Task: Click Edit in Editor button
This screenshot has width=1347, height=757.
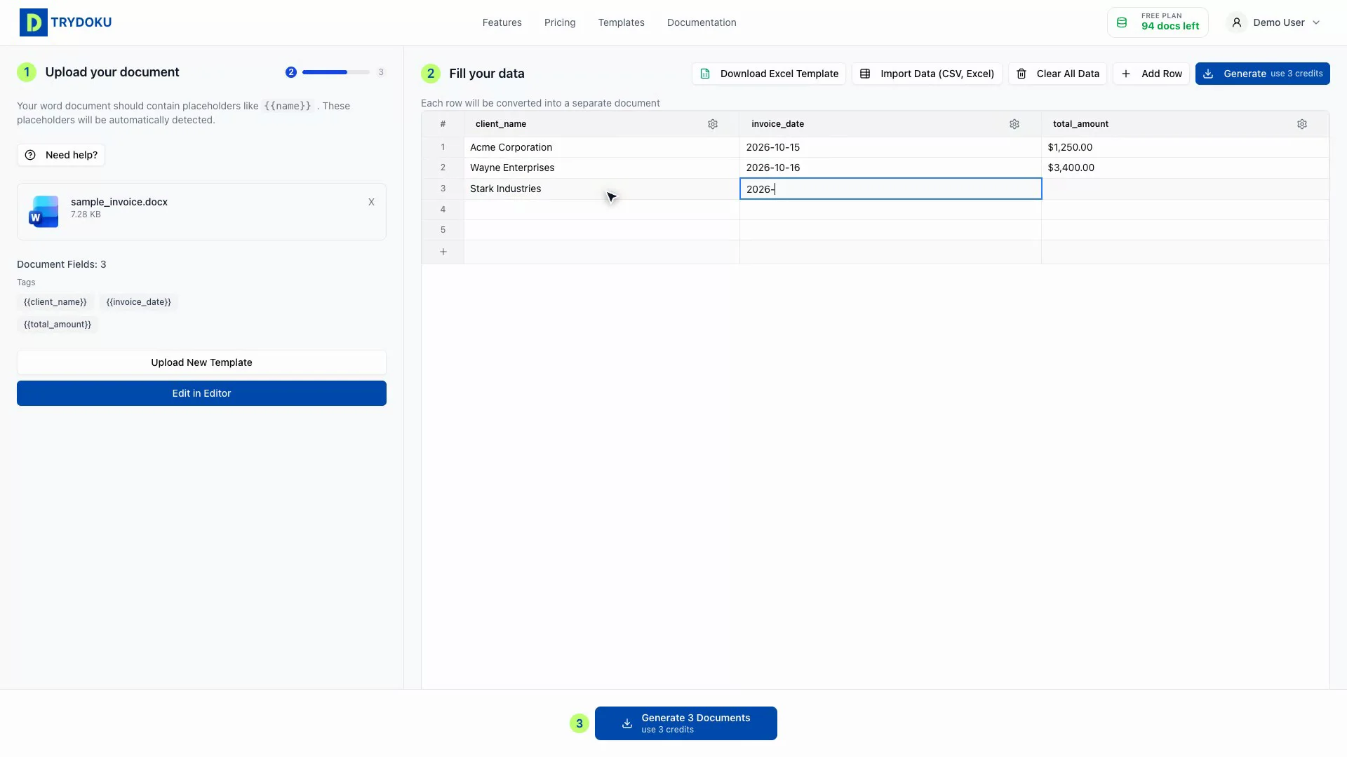Action: [x=201, y=393]
